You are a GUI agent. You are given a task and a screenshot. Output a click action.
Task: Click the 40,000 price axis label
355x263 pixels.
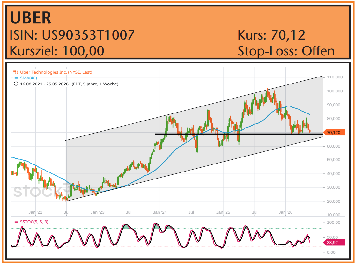point(334,174)
